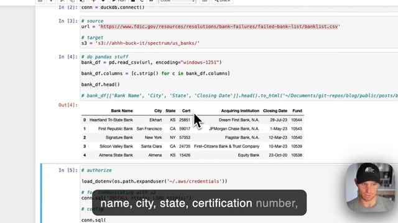The width and height of the screenshot is (398, 223).
Task: Click closing date 10-Mar-23
Action: coord(278,146)
